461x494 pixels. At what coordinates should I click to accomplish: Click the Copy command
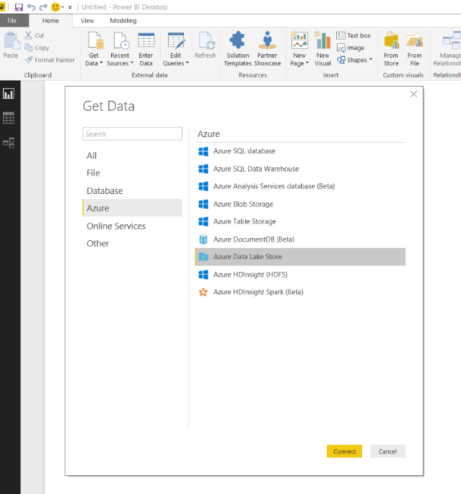(x=37, y=48)
